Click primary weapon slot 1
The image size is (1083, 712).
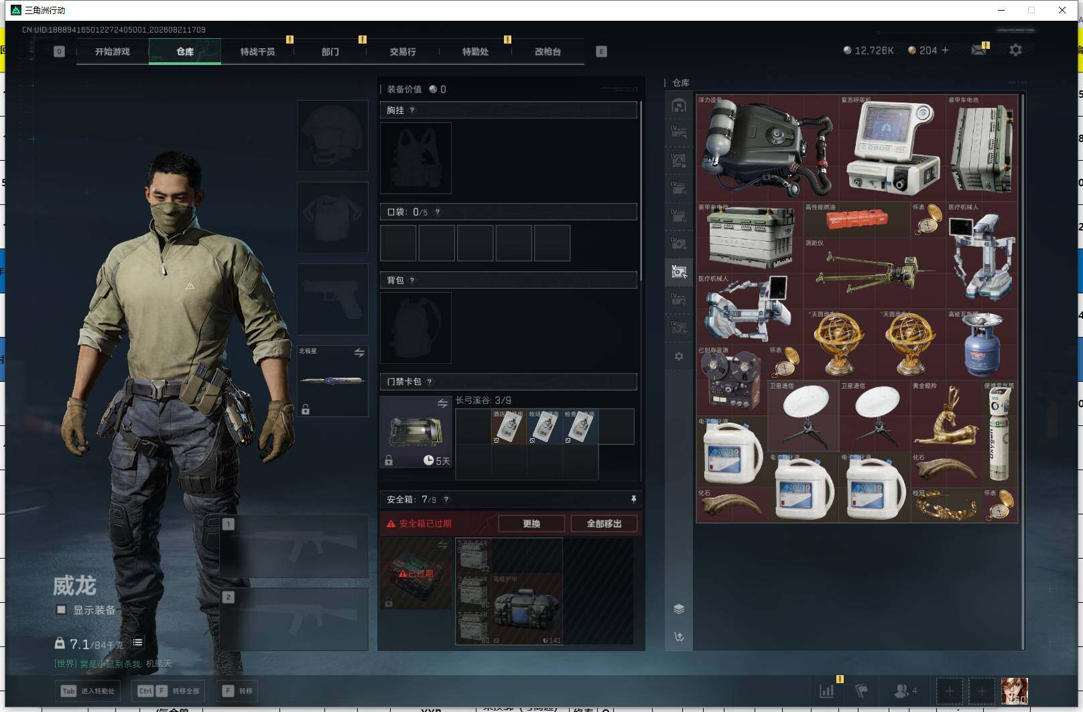[x=294, y=546]
